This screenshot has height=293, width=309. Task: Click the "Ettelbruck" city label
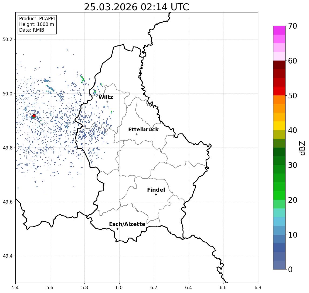coord(143,129)
